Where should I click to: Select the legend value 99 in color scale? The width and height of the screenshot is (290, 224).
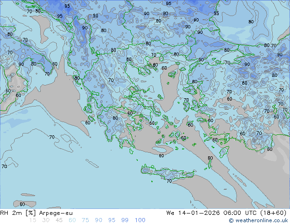[x=125, y=220]
